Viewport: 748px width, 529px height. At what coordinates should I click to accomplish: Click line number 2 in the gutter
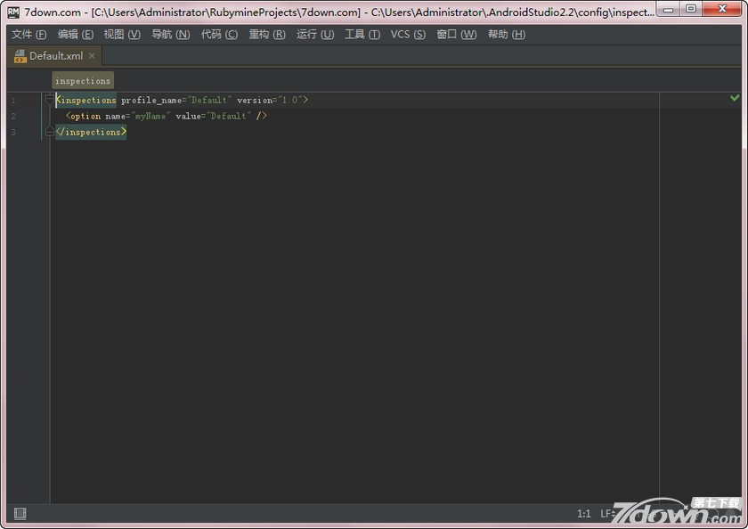click(13, 117)
